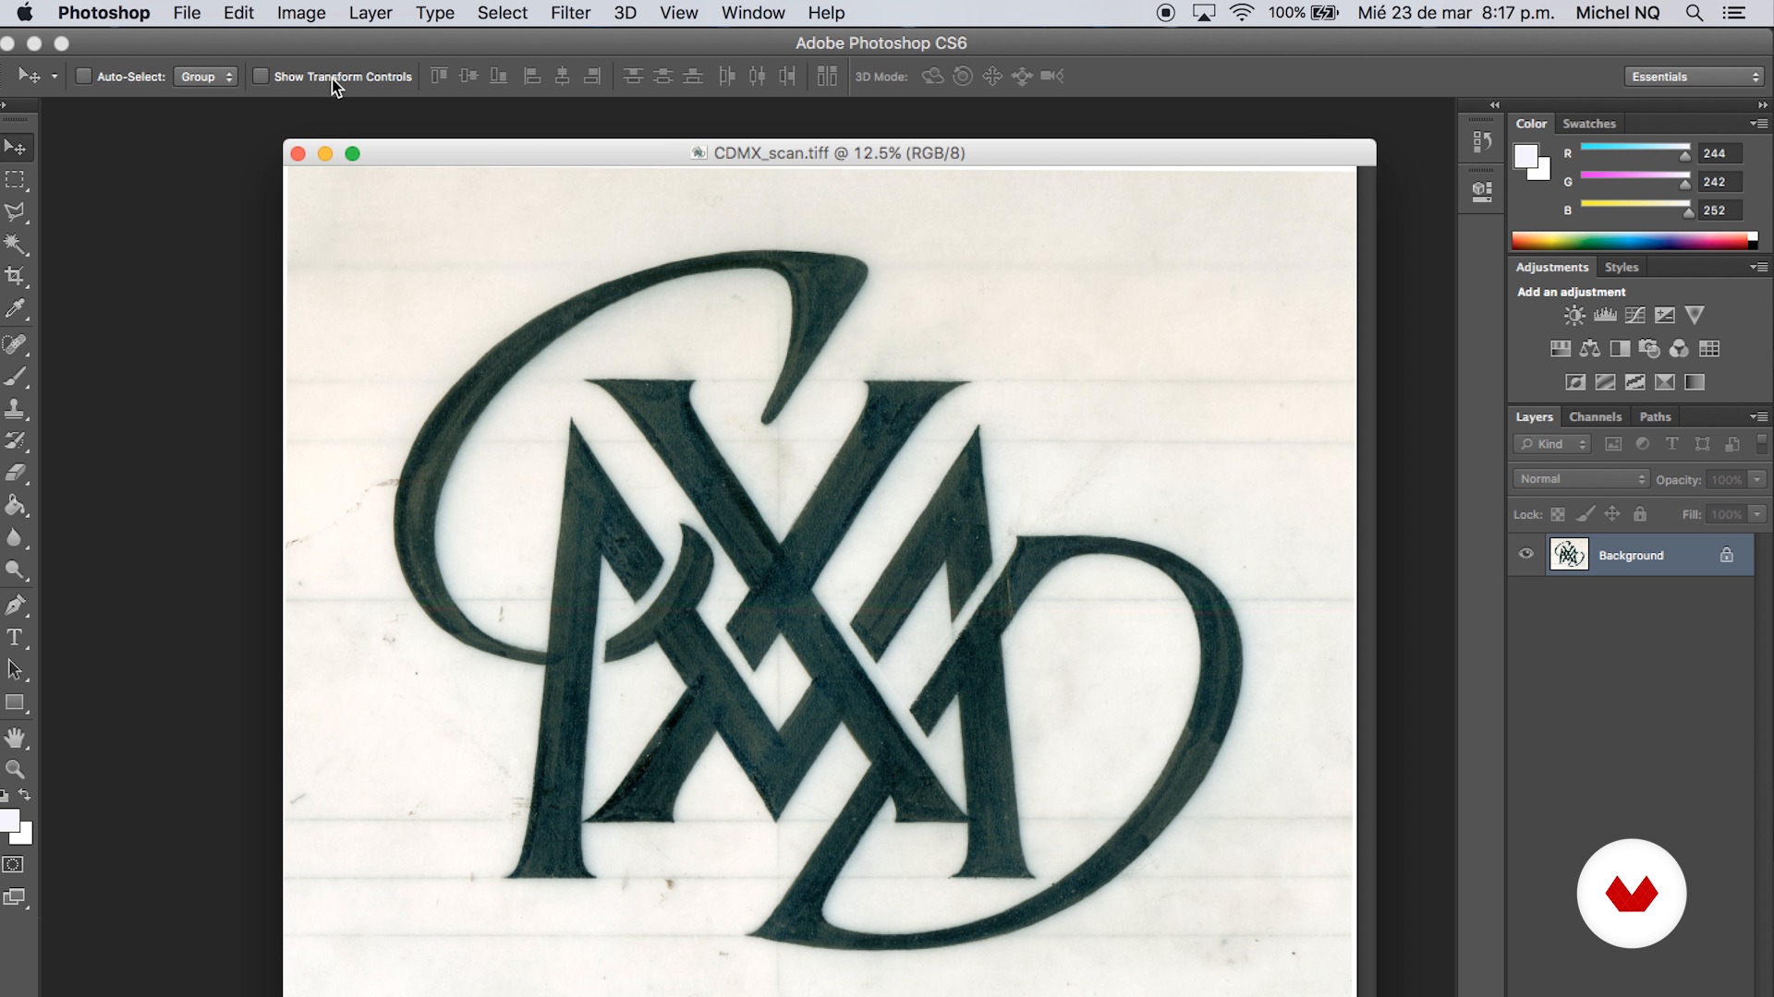The height and width of the screenshot is (997, 1774).
Task: Select the Dodge tool
Action: [x=15, y=571]
